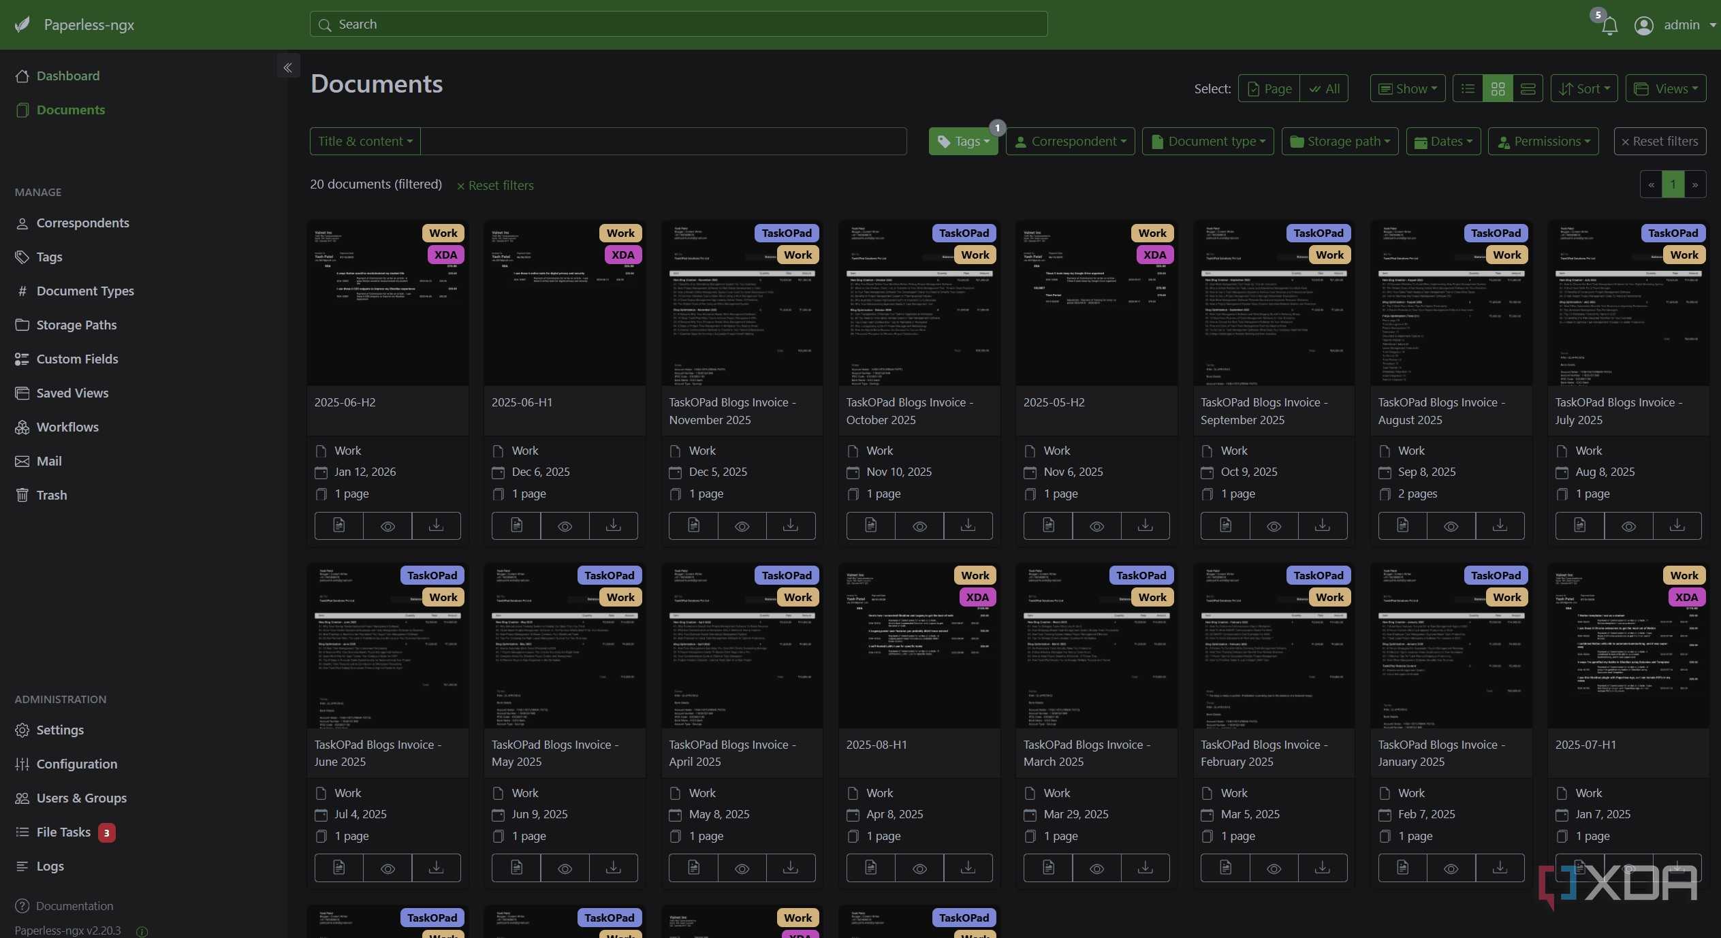Open Workflows in the sidebar
This screenshot has height=938, width=1721.
tap(67, 427)
